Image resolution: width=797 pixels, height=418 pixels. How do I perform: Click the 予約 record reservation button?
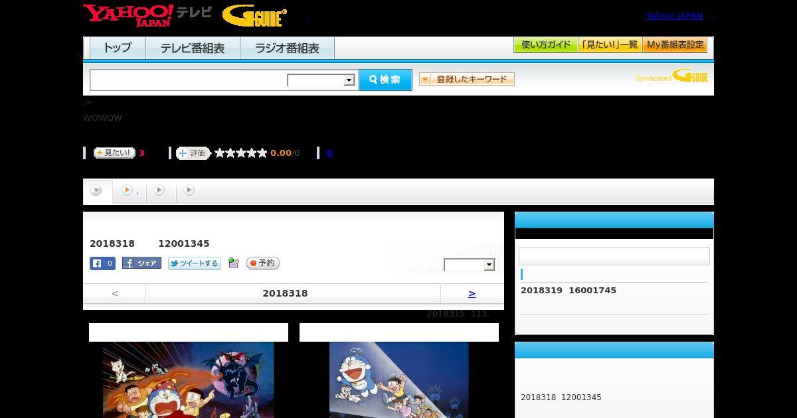point(263,263)
